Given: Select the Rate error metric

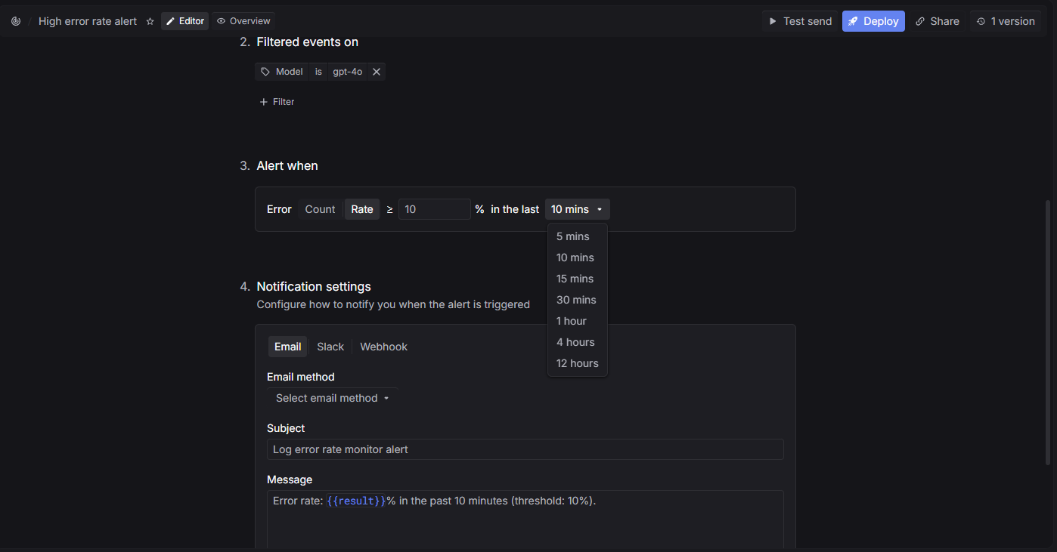Looking at the screenshot, I should click(x=362, y=209).
